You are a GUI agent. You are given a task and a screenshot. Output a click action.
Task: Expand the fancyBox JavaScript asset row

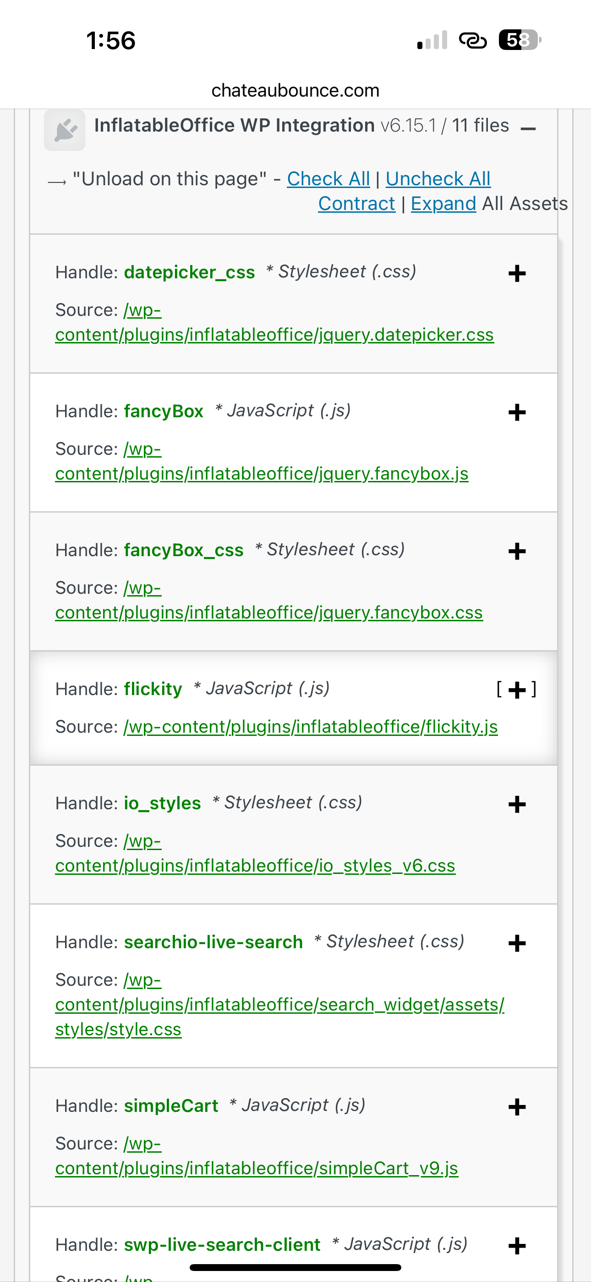517,412
